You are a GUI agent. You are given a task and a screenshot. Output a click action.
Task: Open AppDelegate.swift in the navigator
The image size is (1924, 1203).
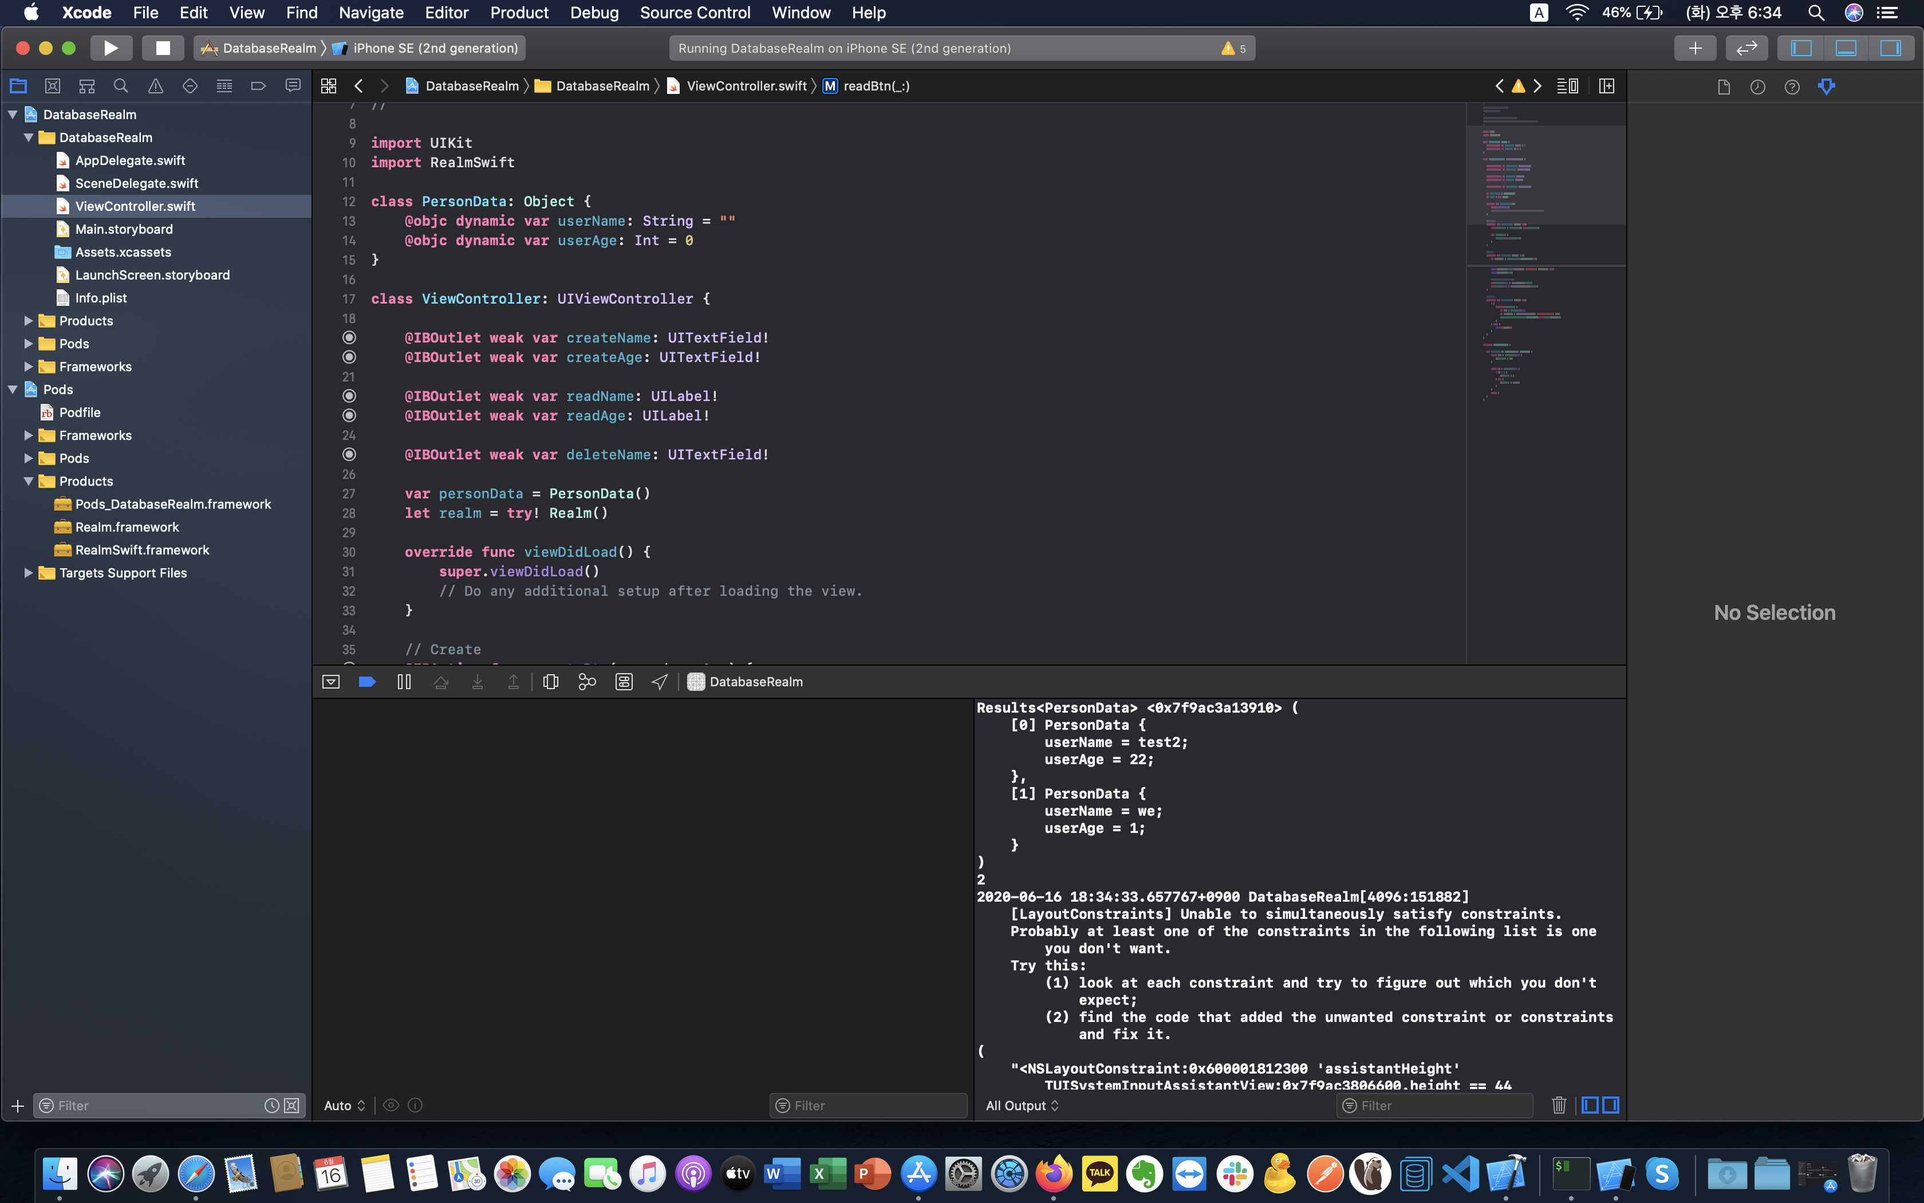click(129, 161)
